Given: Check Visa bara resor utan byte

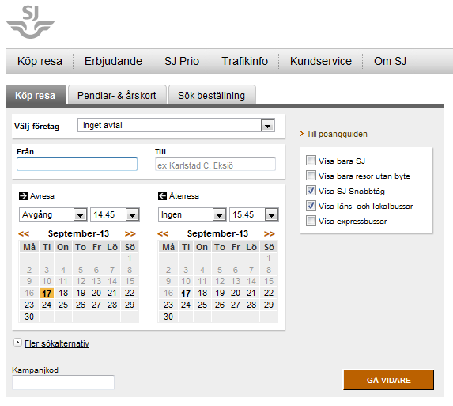Looking at the screenshot, I should click(x=311, y=175).
